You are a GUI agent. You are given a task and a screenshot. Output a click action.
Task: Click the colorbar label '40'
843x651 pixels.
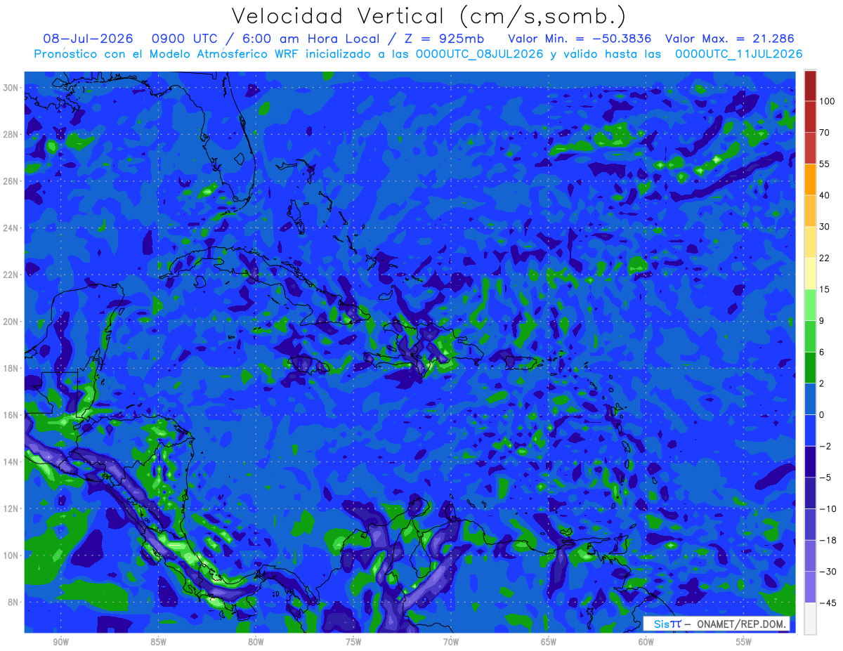pos(825,195)
